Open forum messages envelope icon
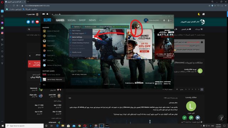The height and width of the screenshot is (128, 228). pos(43,14)
